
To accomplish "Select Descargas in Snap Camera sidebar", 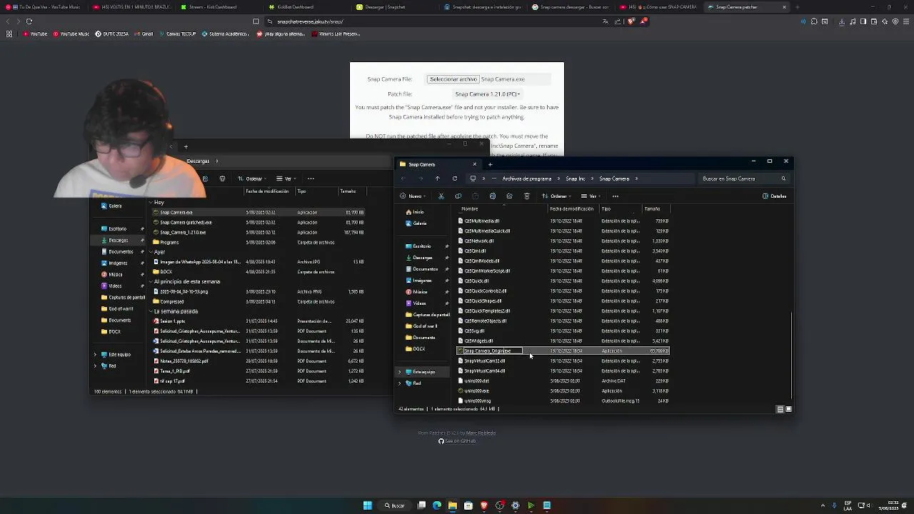I will (x=423, y=258).
